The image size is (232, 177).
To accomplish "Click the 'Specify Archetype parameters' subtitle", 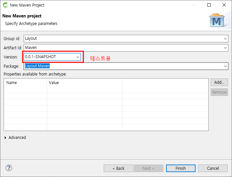I will (31, 24).
